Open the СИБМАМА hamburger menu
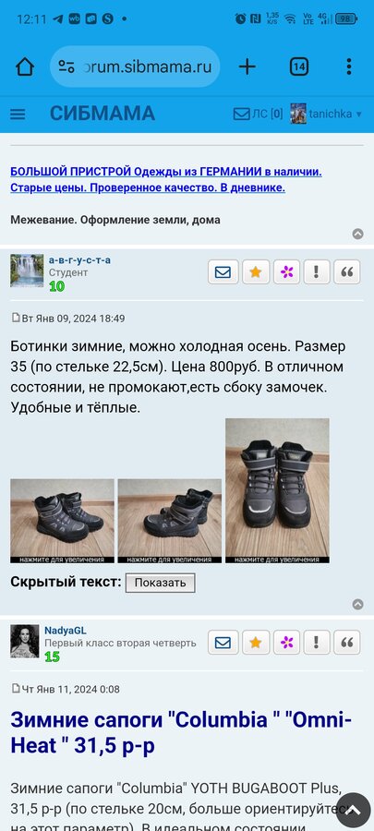Screen dimensions: 374x831 coord(18,114)
